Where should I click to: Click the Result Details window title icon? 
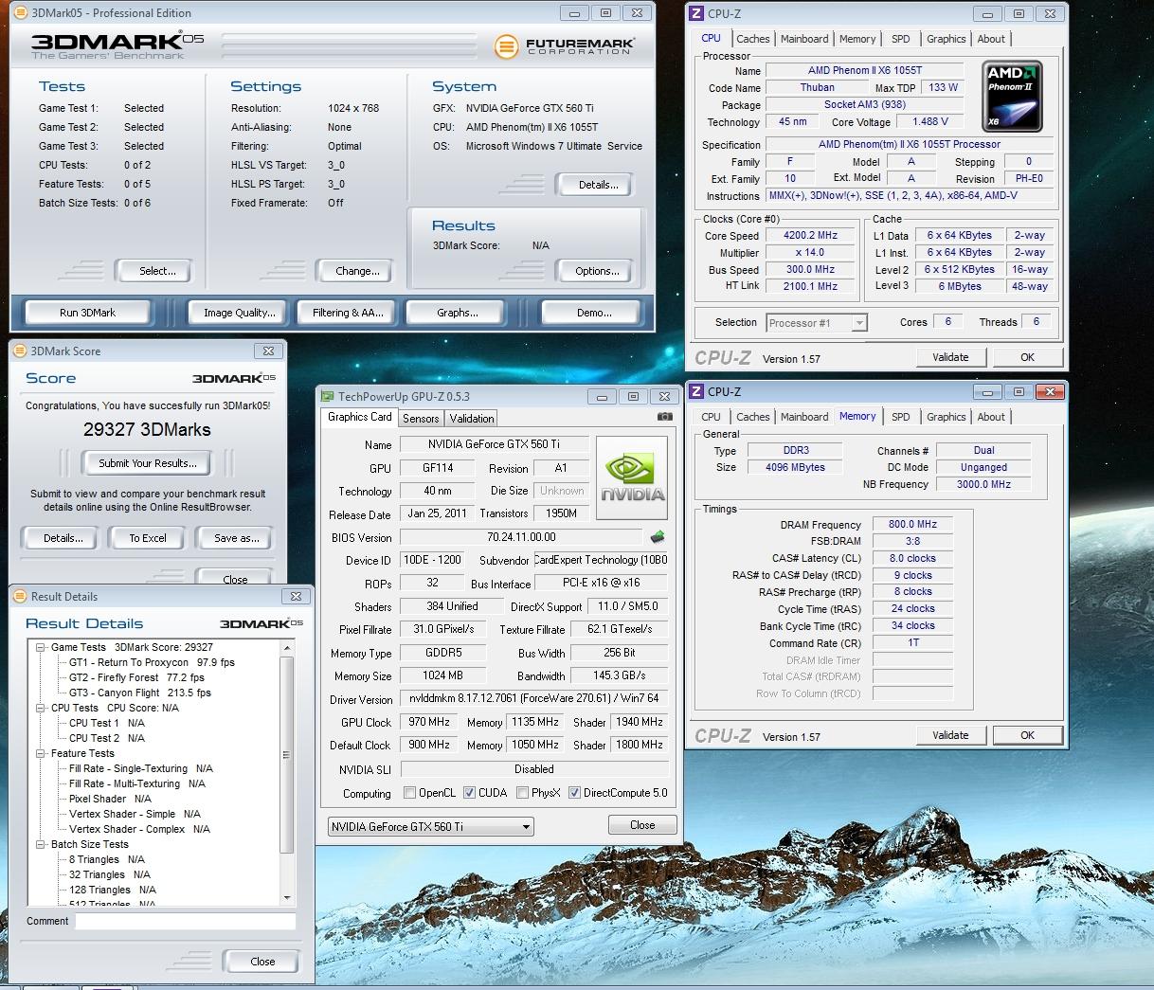[x=21, y=597]
